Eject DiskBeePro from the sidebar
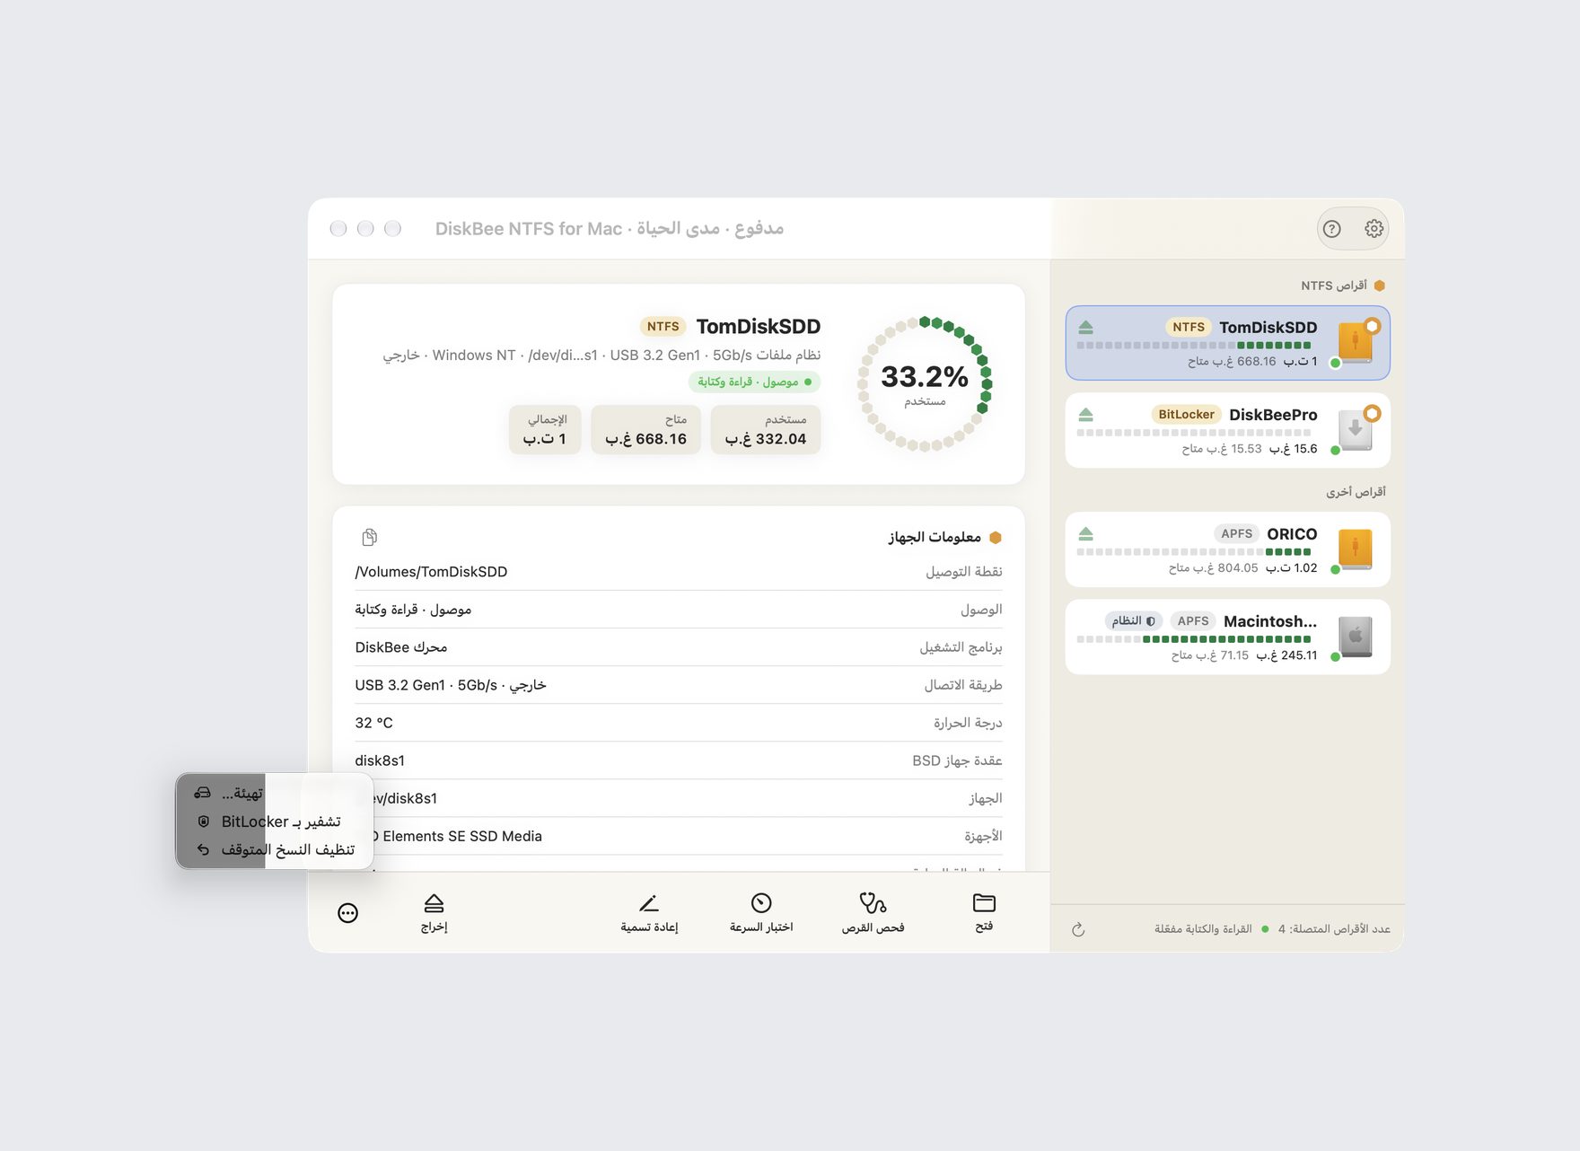Image resolution: width=1580 pixels, height=1151 pixels. click(x=1085, y=414)
